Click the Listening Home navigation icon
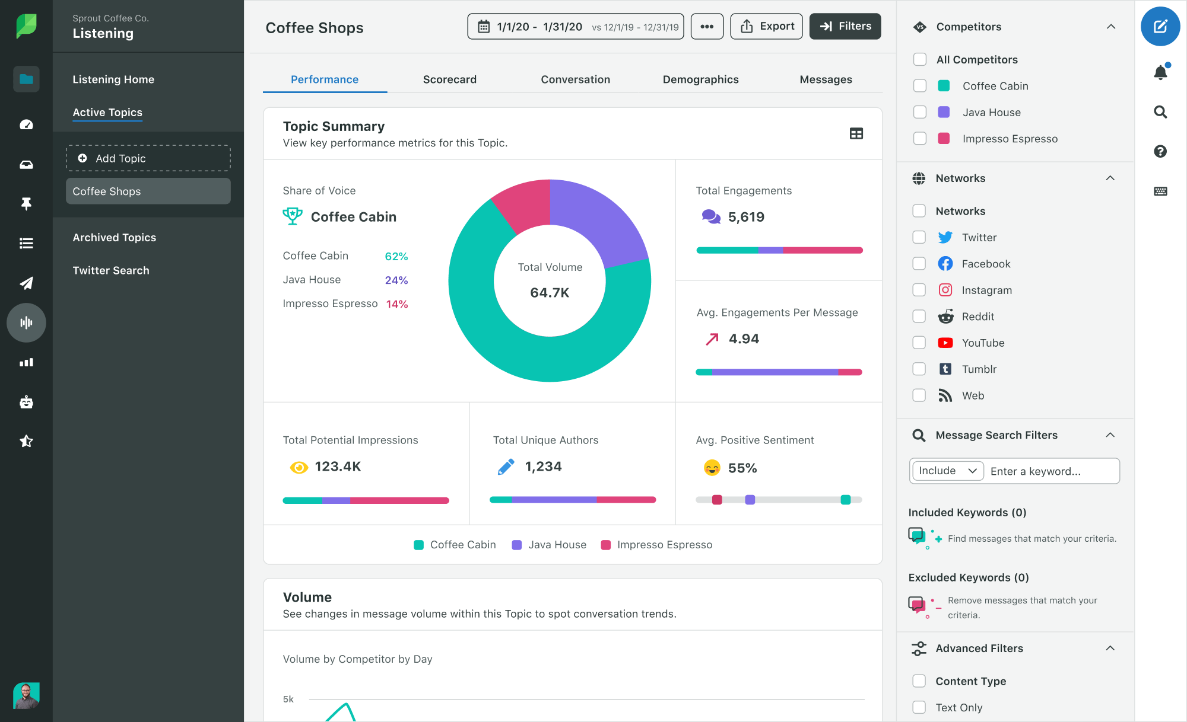The width and height of the screenshot is (1187, 722). [x=26, y=79]
